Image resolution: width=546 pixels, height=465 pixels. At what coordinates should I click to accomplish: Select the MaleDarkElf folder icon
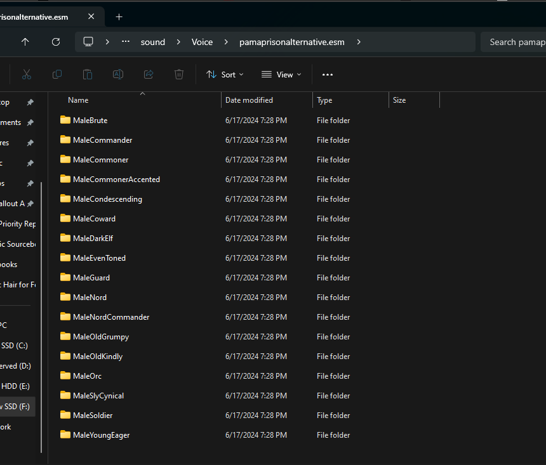[x=65, y=238]
